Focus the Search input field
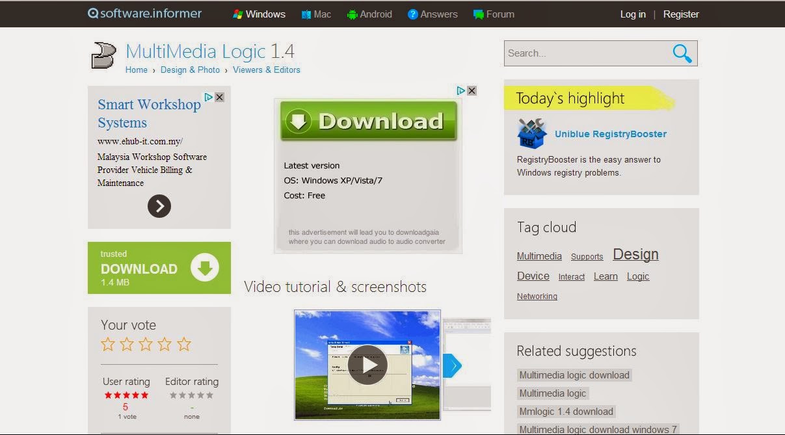This screenshot has height=435, width=785. click(585, 53)
